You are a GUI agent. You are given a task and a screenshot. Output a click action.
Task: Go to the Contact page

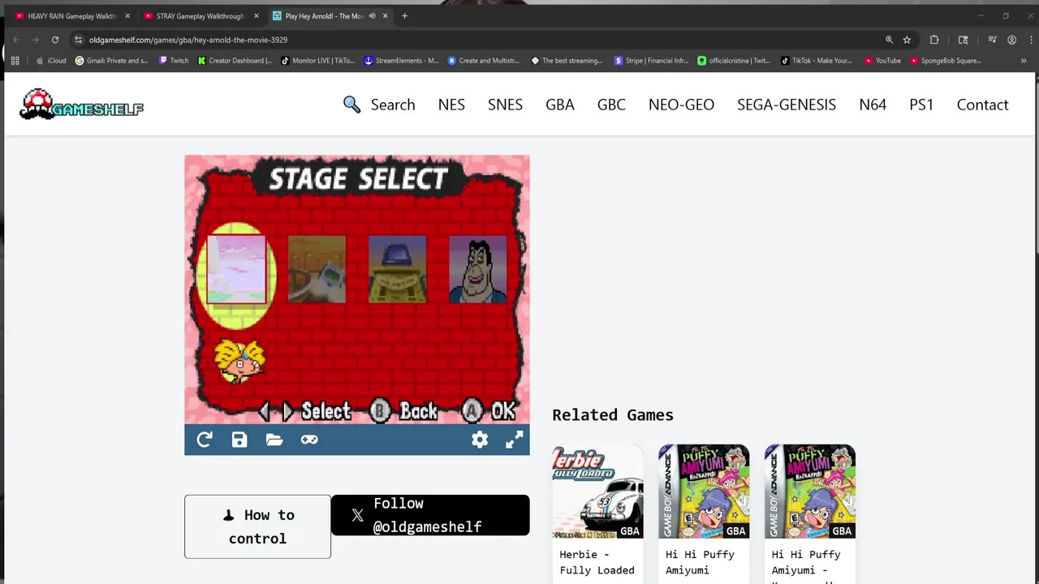[982, 105]
